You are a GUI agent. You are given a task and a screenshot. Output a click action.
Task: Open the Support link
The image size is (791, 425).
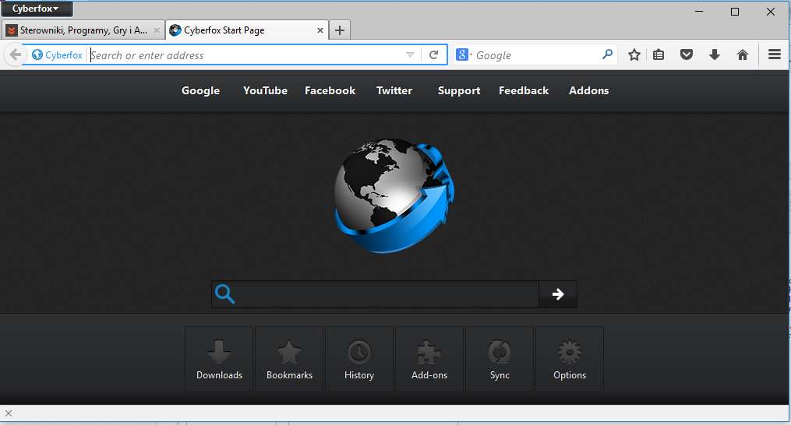[459, 91]
